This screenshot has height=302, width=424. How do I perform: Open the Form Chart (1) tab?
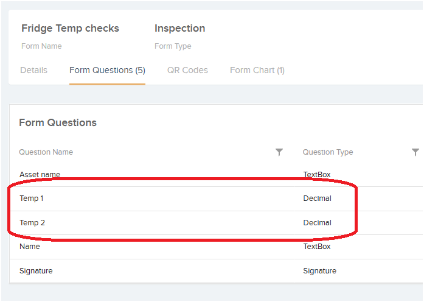point(257,70)
